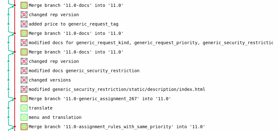This screenshot has height=131, width=278.
Task: Click avatar icon next to 'translate' commit
Action: pos(24,108)
